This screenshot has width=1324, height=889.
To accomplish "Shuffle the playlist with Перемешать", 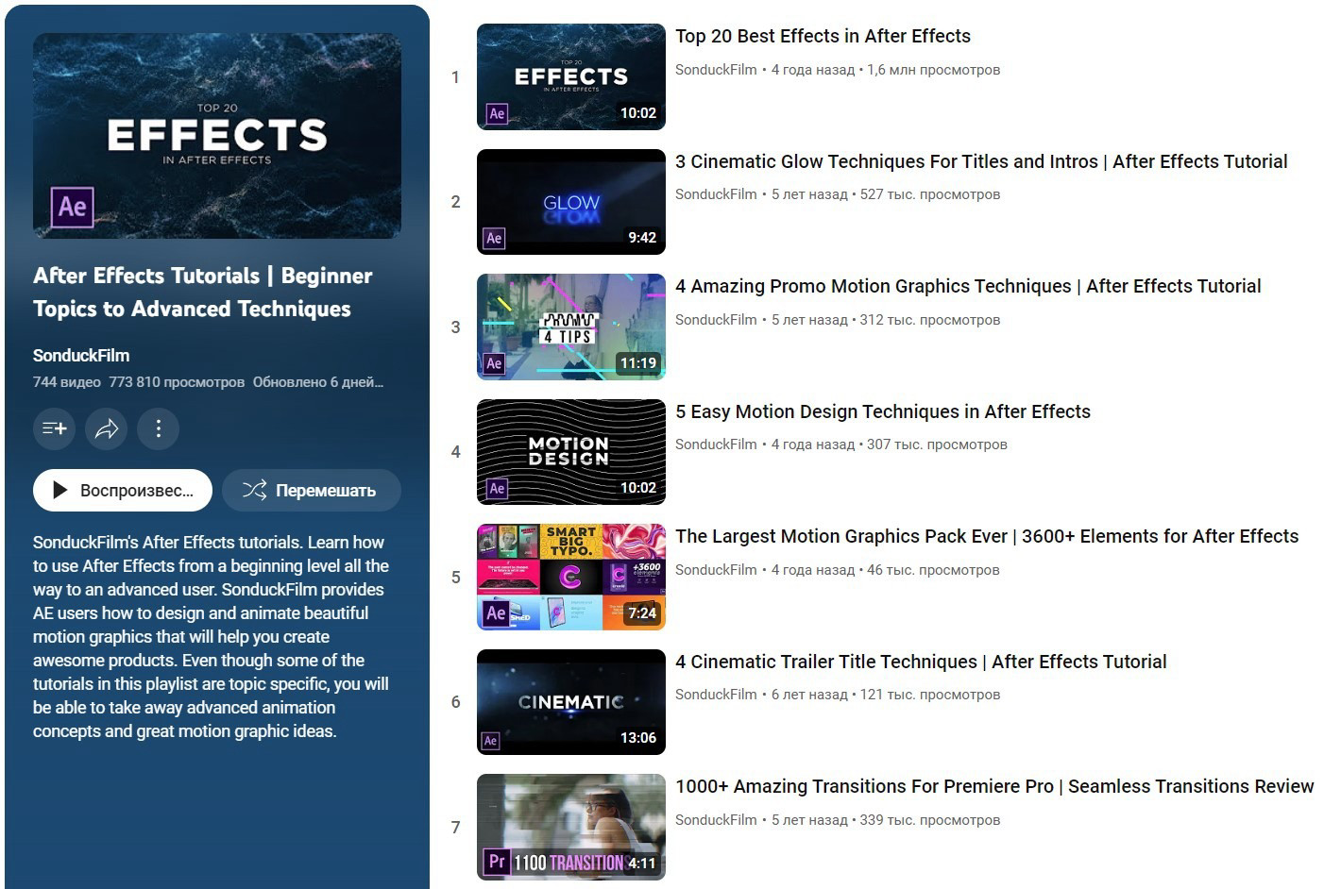I will click(312, 490).
